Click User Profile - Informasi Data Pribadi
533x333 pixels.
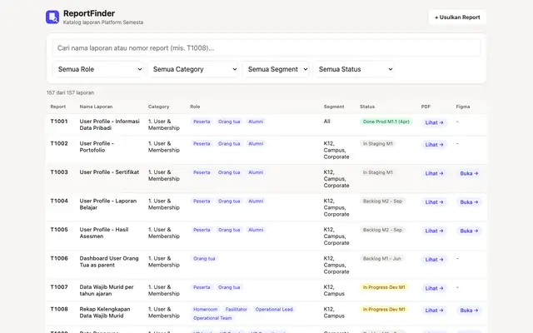(109, 125)
